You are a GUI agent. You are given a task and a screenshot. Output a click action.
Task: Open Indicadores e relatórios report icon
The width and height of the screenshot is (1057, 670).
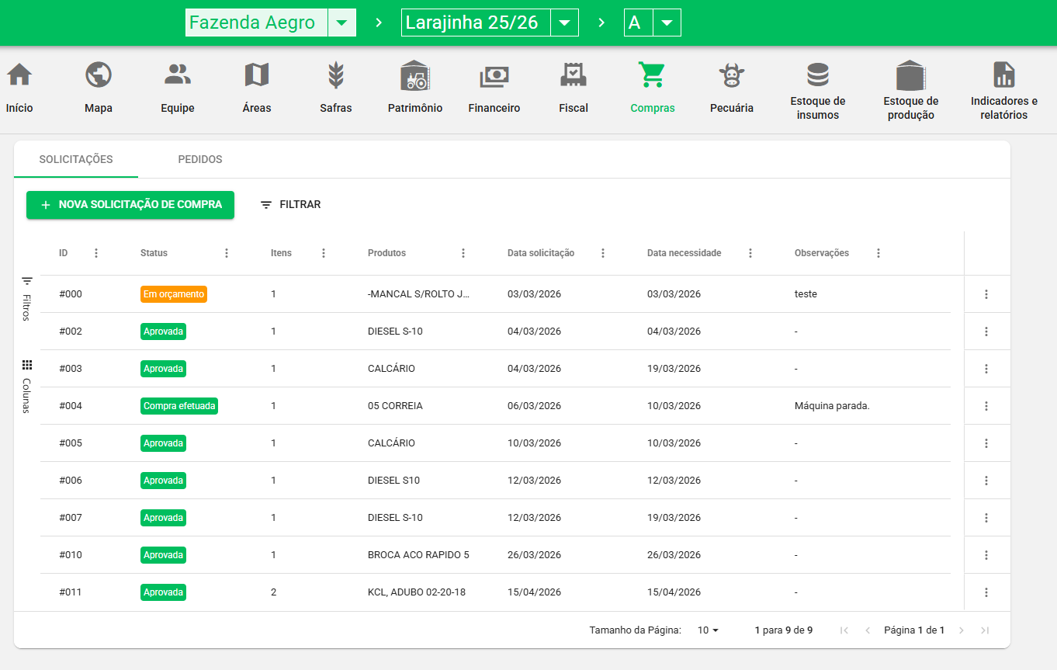[1003, 75]
